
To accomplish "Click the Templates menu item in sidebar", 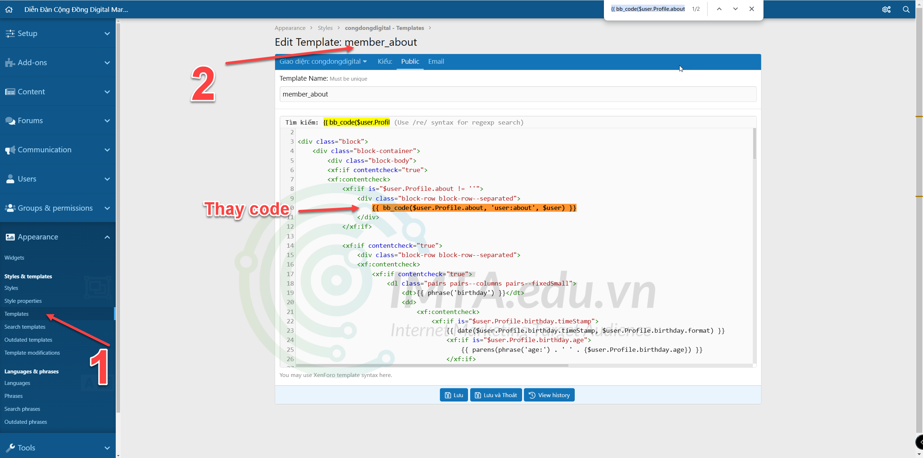I will (x=16, y=313).
